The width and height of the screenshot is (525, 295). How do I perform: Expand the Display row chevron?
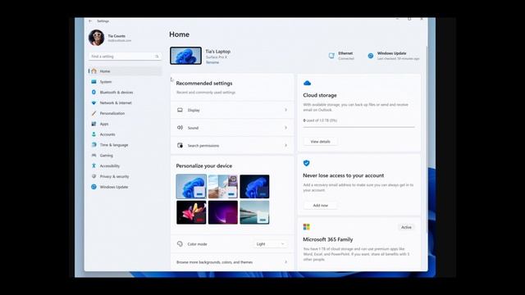pos(285,110)
